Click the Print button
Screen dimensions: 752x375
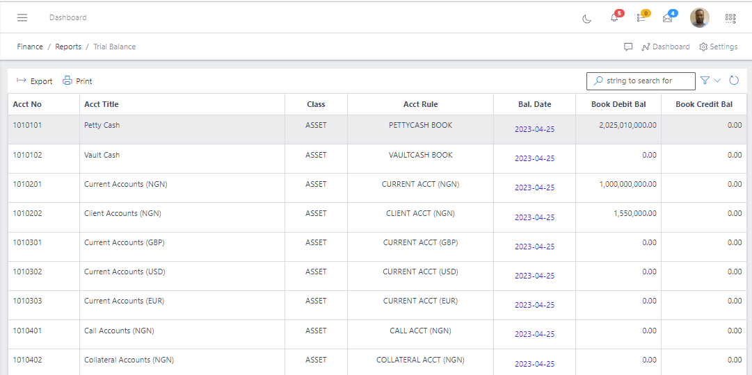77,81
